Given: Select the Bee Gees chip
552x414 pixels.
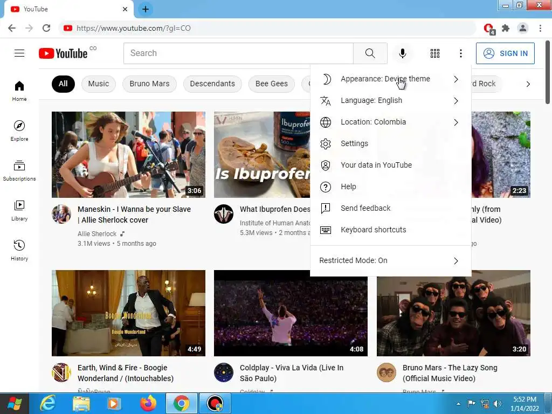Looking at the screenshot, I should coord(272,84).
